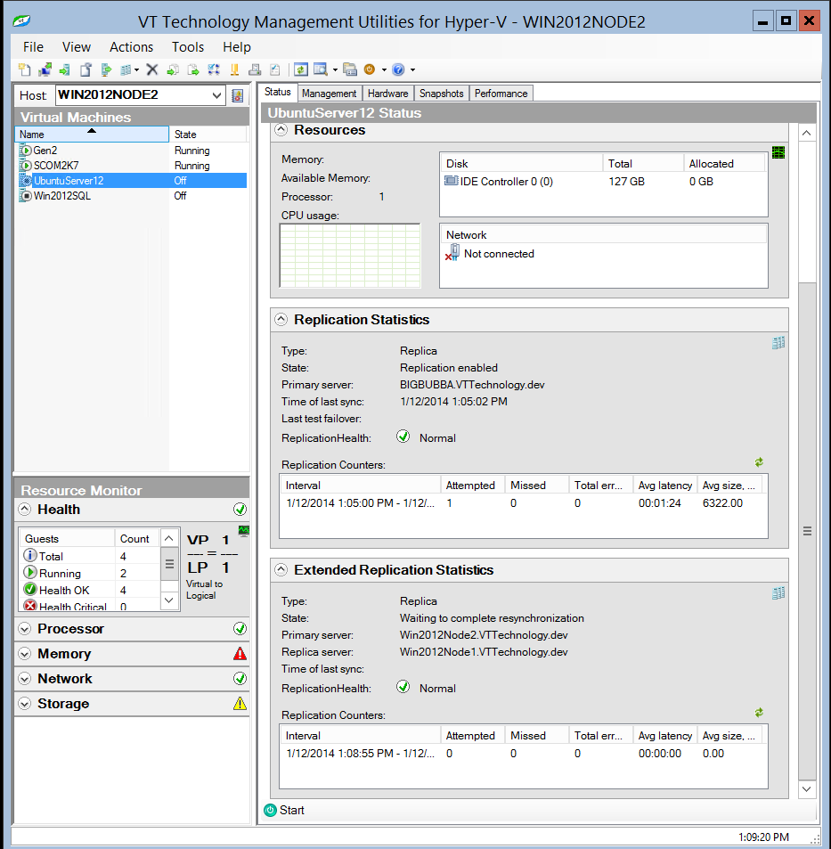Open the blue Help icon in the toolbar
This screenshot has height=849, width=831.
point(398,69)
